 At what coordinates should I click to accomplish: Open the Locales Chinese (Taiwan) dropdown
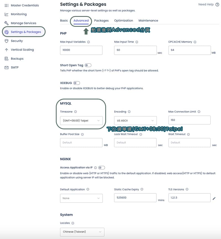click(x=82, y=232)
